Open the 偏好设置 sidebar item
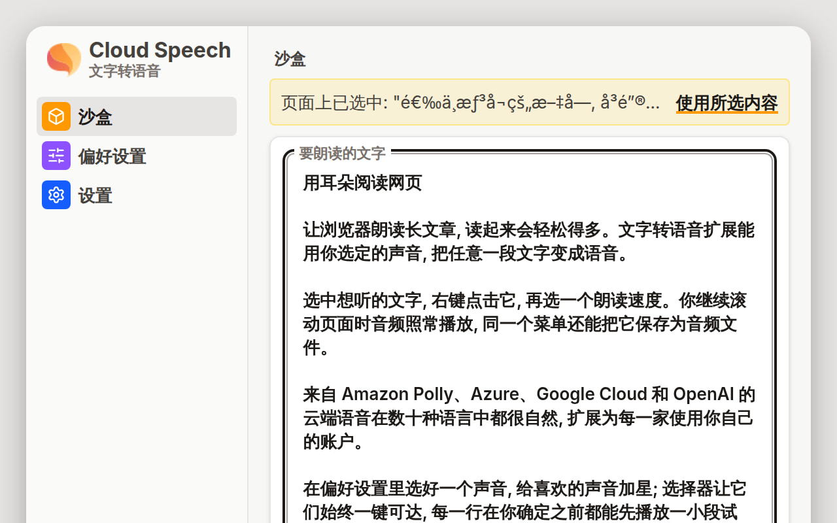The width and height of the screenshot is (837, 523). 137,156
